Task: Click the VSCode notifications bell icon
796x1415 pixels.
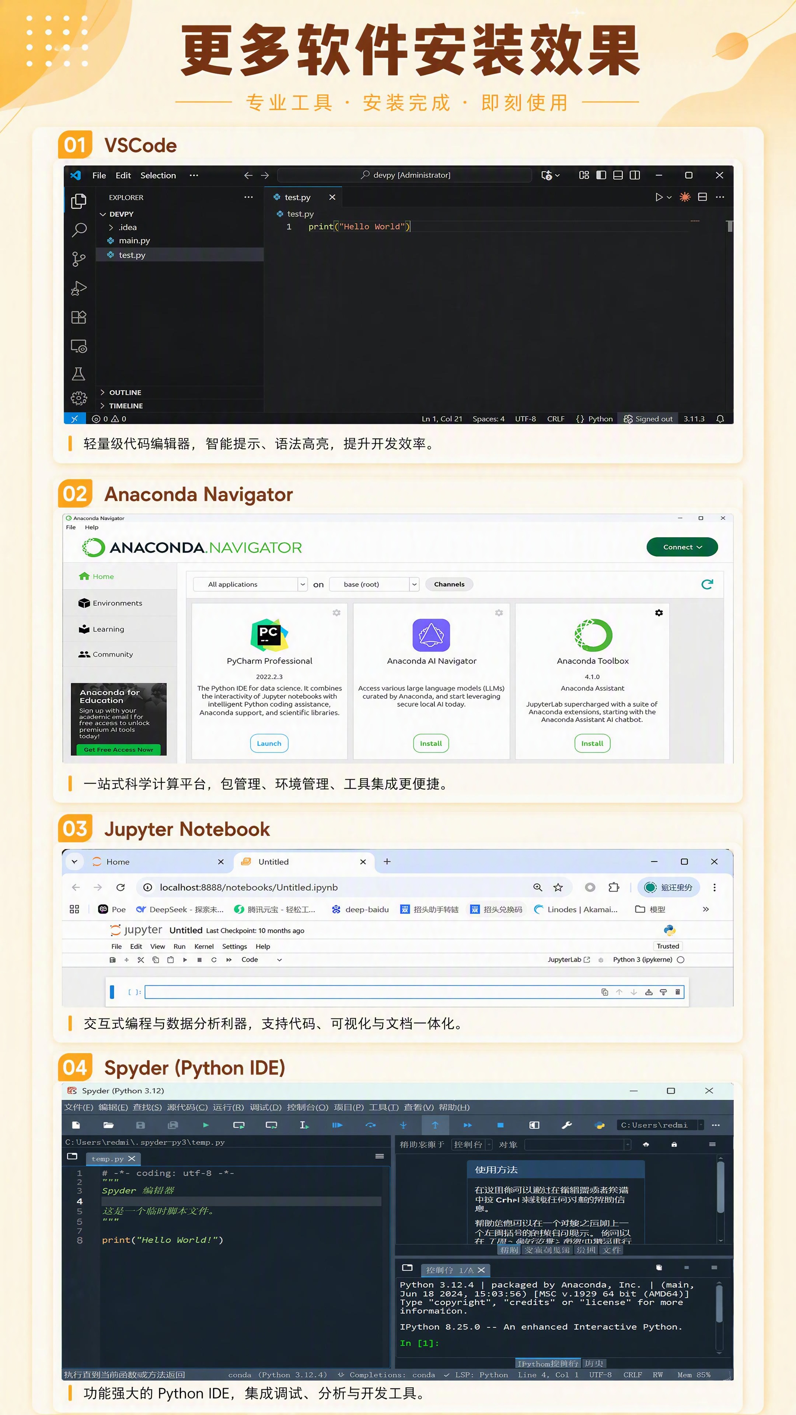Action: pyautogui.click(x=720, y=419)
